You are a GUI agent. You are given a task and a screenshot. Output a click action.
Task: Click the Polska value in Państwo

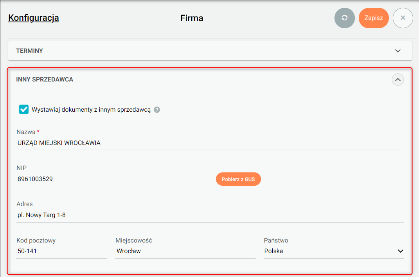click(x=274, y=251)
